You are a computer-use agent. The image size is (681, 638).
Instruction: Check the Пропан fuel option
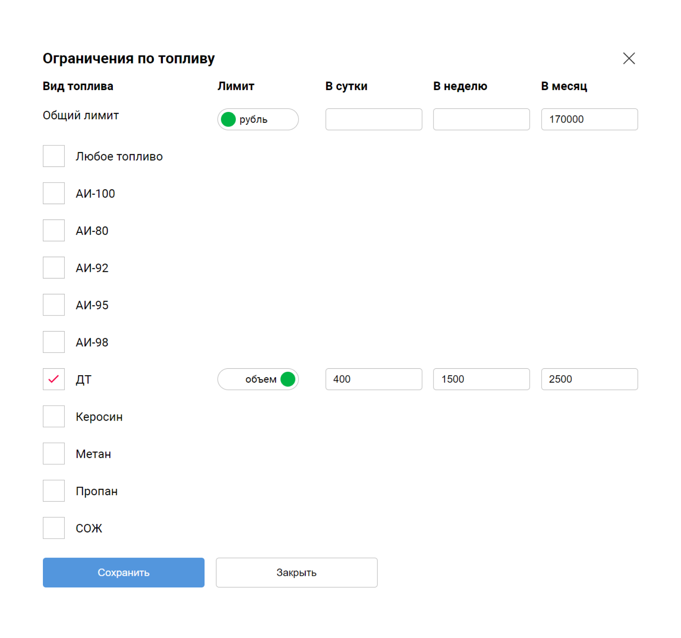(x=54, y=491)
